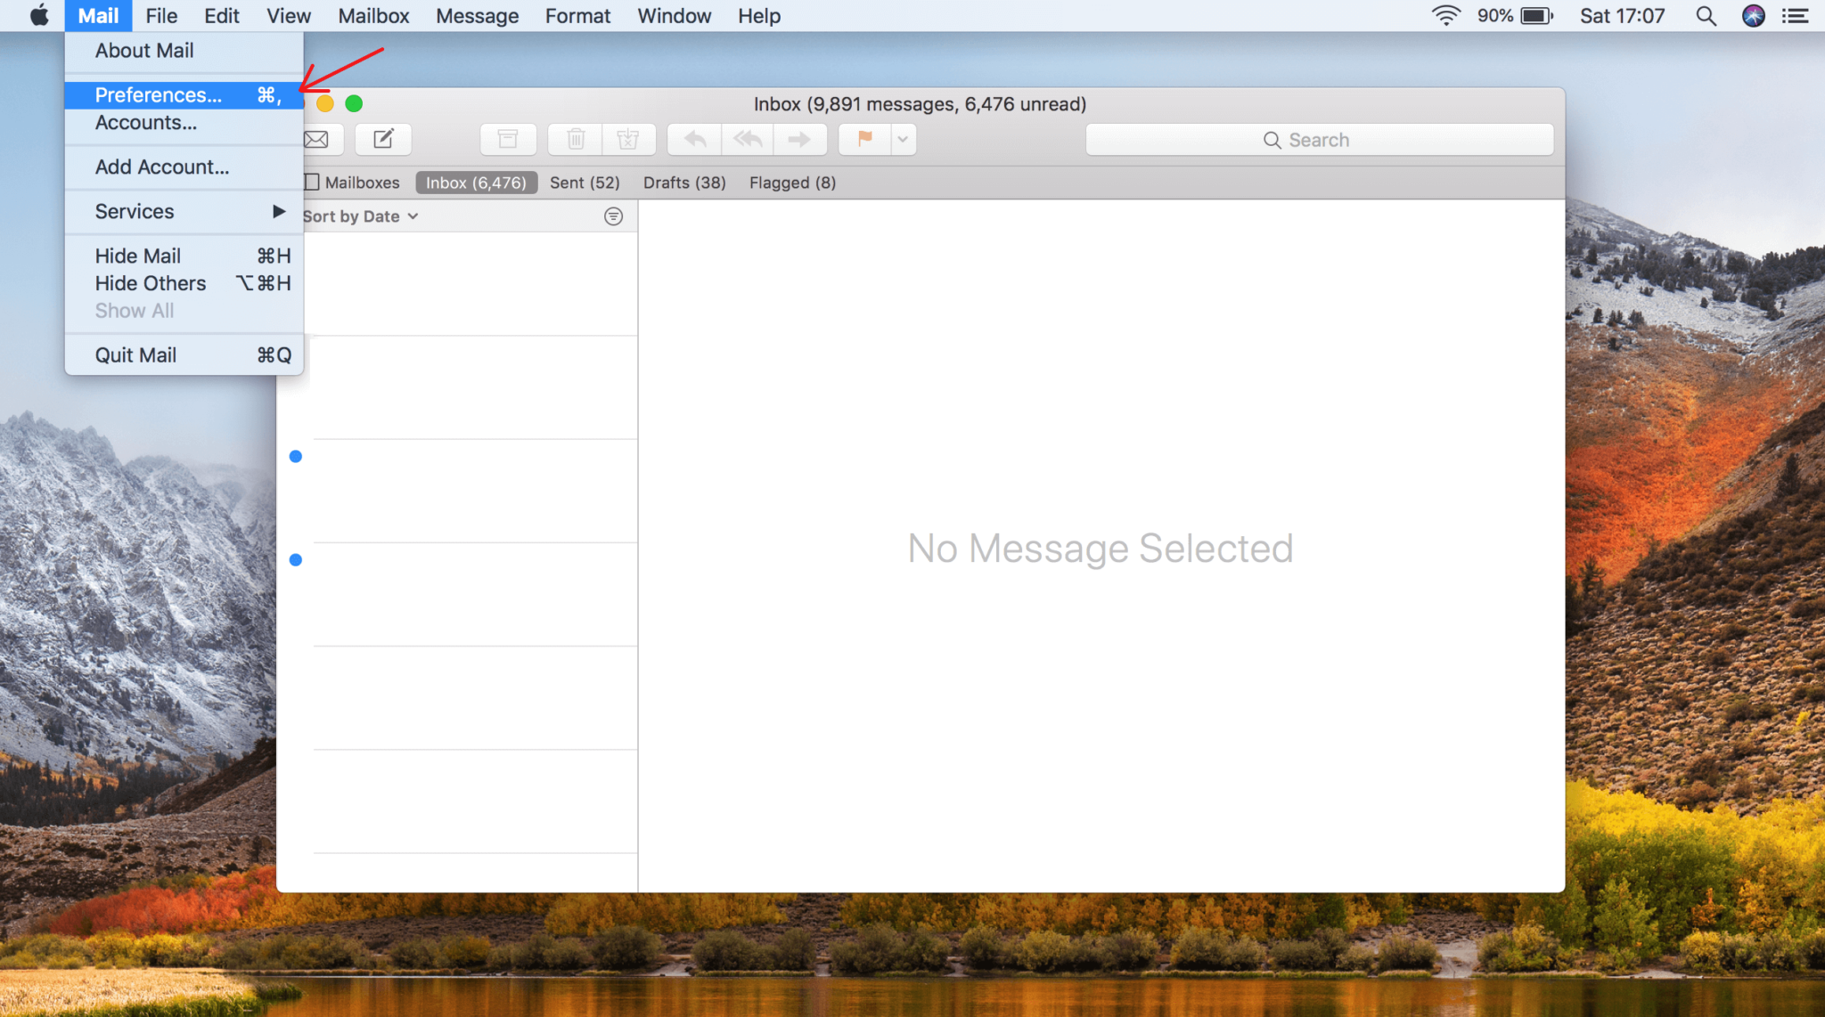Click inside the Search field
This screenshot has height=1017, width=1825.
click(1318, 139)
